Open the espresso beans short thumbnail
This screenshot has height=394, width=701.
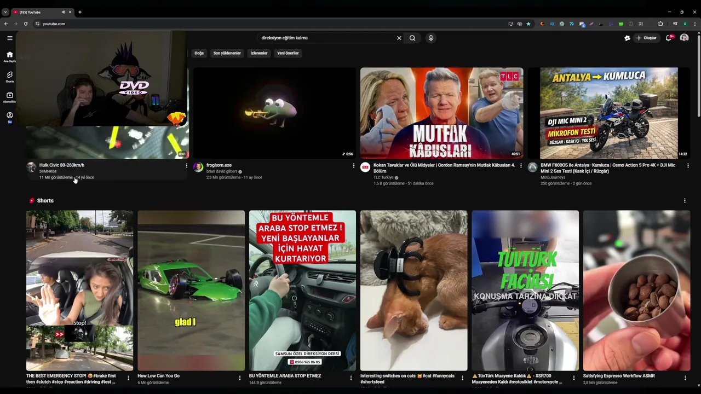(x=636, y=291)
